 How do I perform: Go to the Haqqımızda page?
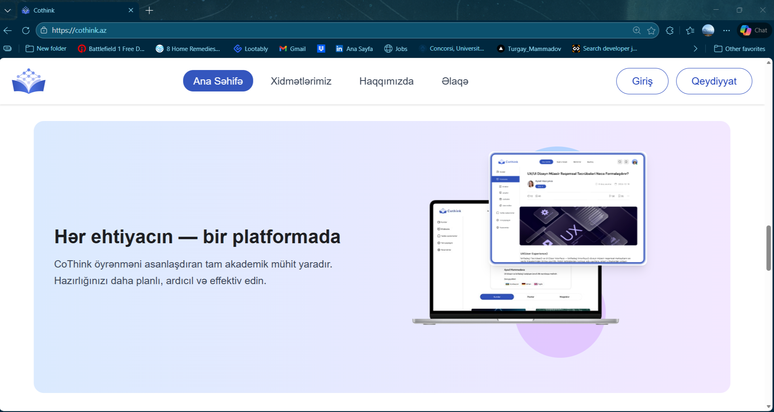pyautogui.click(x=386, y=81)
